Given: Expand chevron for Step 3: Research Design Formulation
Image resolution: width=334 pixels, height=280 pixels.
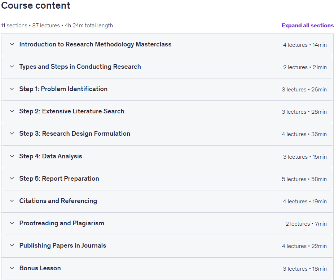Looking at the screenshot, I should pyautogui.click(x=12, y=134).
